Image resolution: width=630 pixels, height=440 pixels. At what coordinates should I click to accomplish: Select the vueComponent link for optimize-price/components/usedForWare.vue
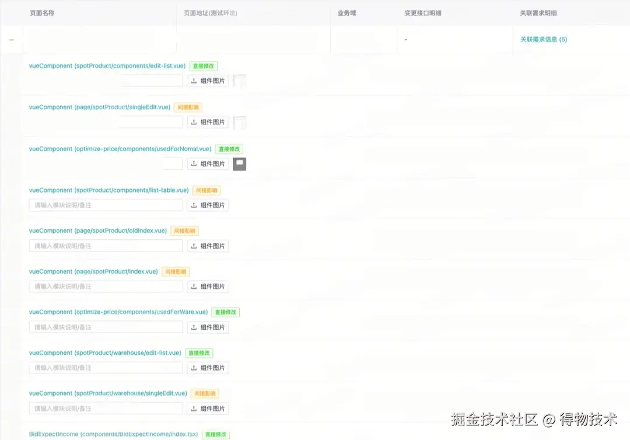[x=119, y=312]
